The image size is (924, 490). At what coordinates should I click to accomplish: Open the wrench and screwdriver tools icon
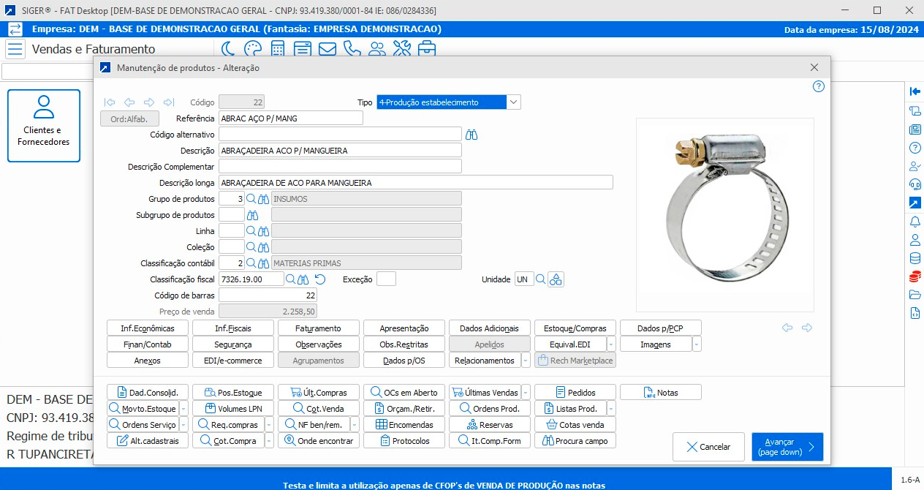[402, 49]
